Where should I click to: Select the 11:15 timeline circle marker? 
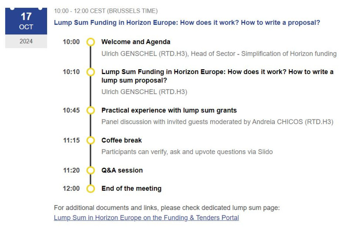(x=91, y=140)
